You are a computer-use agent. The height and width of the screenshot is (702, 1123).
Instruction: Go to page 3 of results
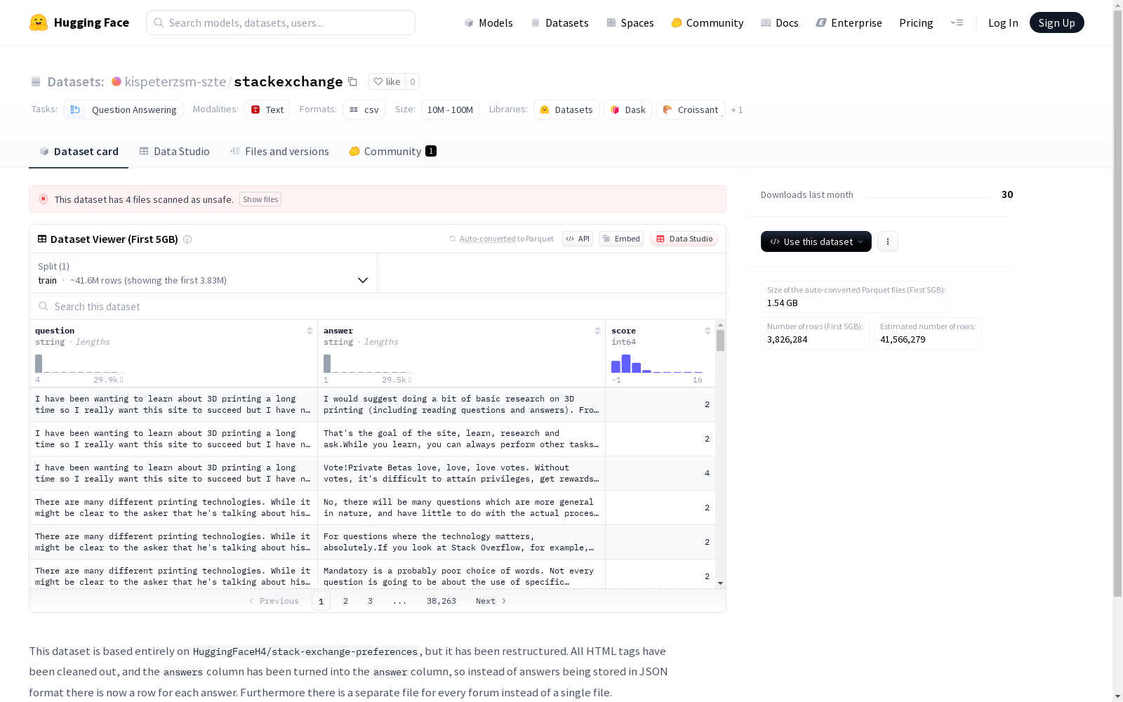[x=370, y=601]
